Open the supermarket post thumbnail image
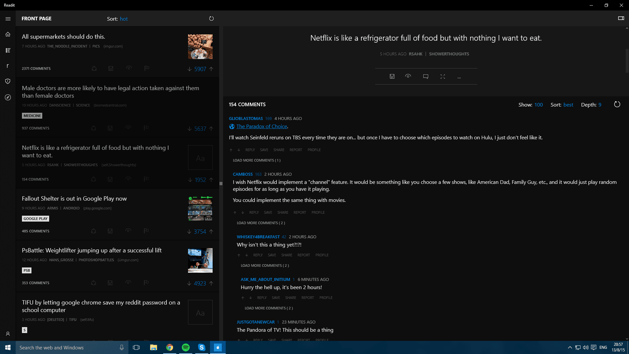629x354 pixels. tap(200, 47)
